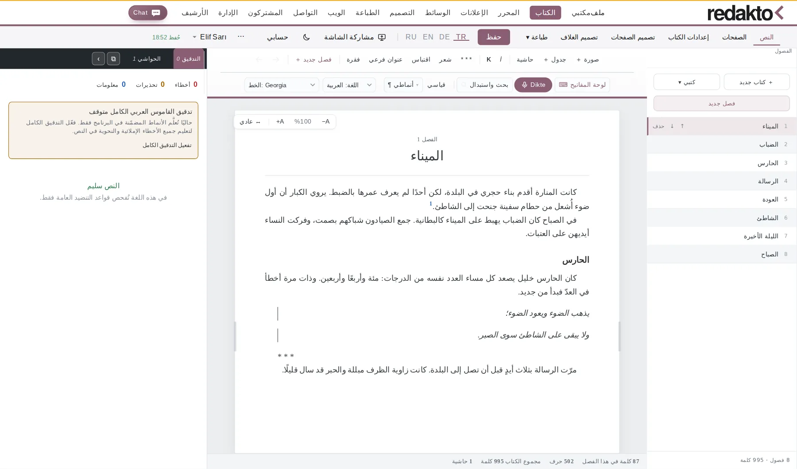This screenshot has width=797, height=469.
Task: Decrease text size with A−
Action: tap(326, 121)
